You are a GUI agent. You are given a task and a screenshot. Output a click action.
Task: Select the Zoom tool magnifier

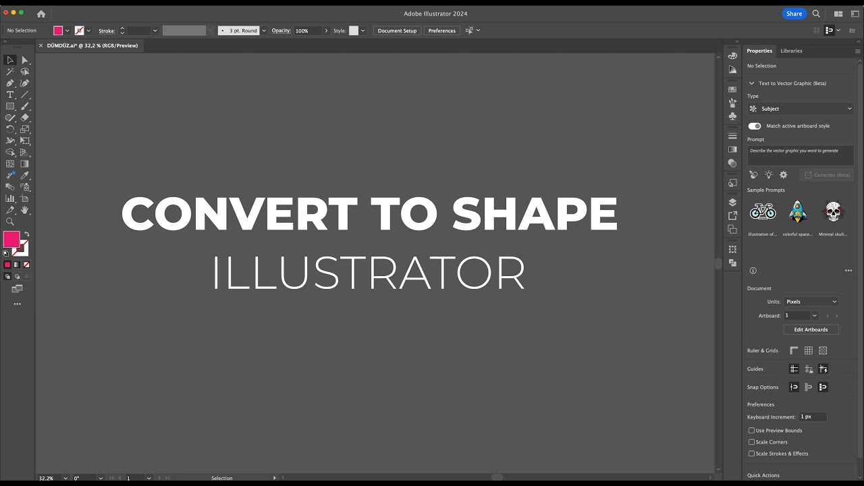10,221
